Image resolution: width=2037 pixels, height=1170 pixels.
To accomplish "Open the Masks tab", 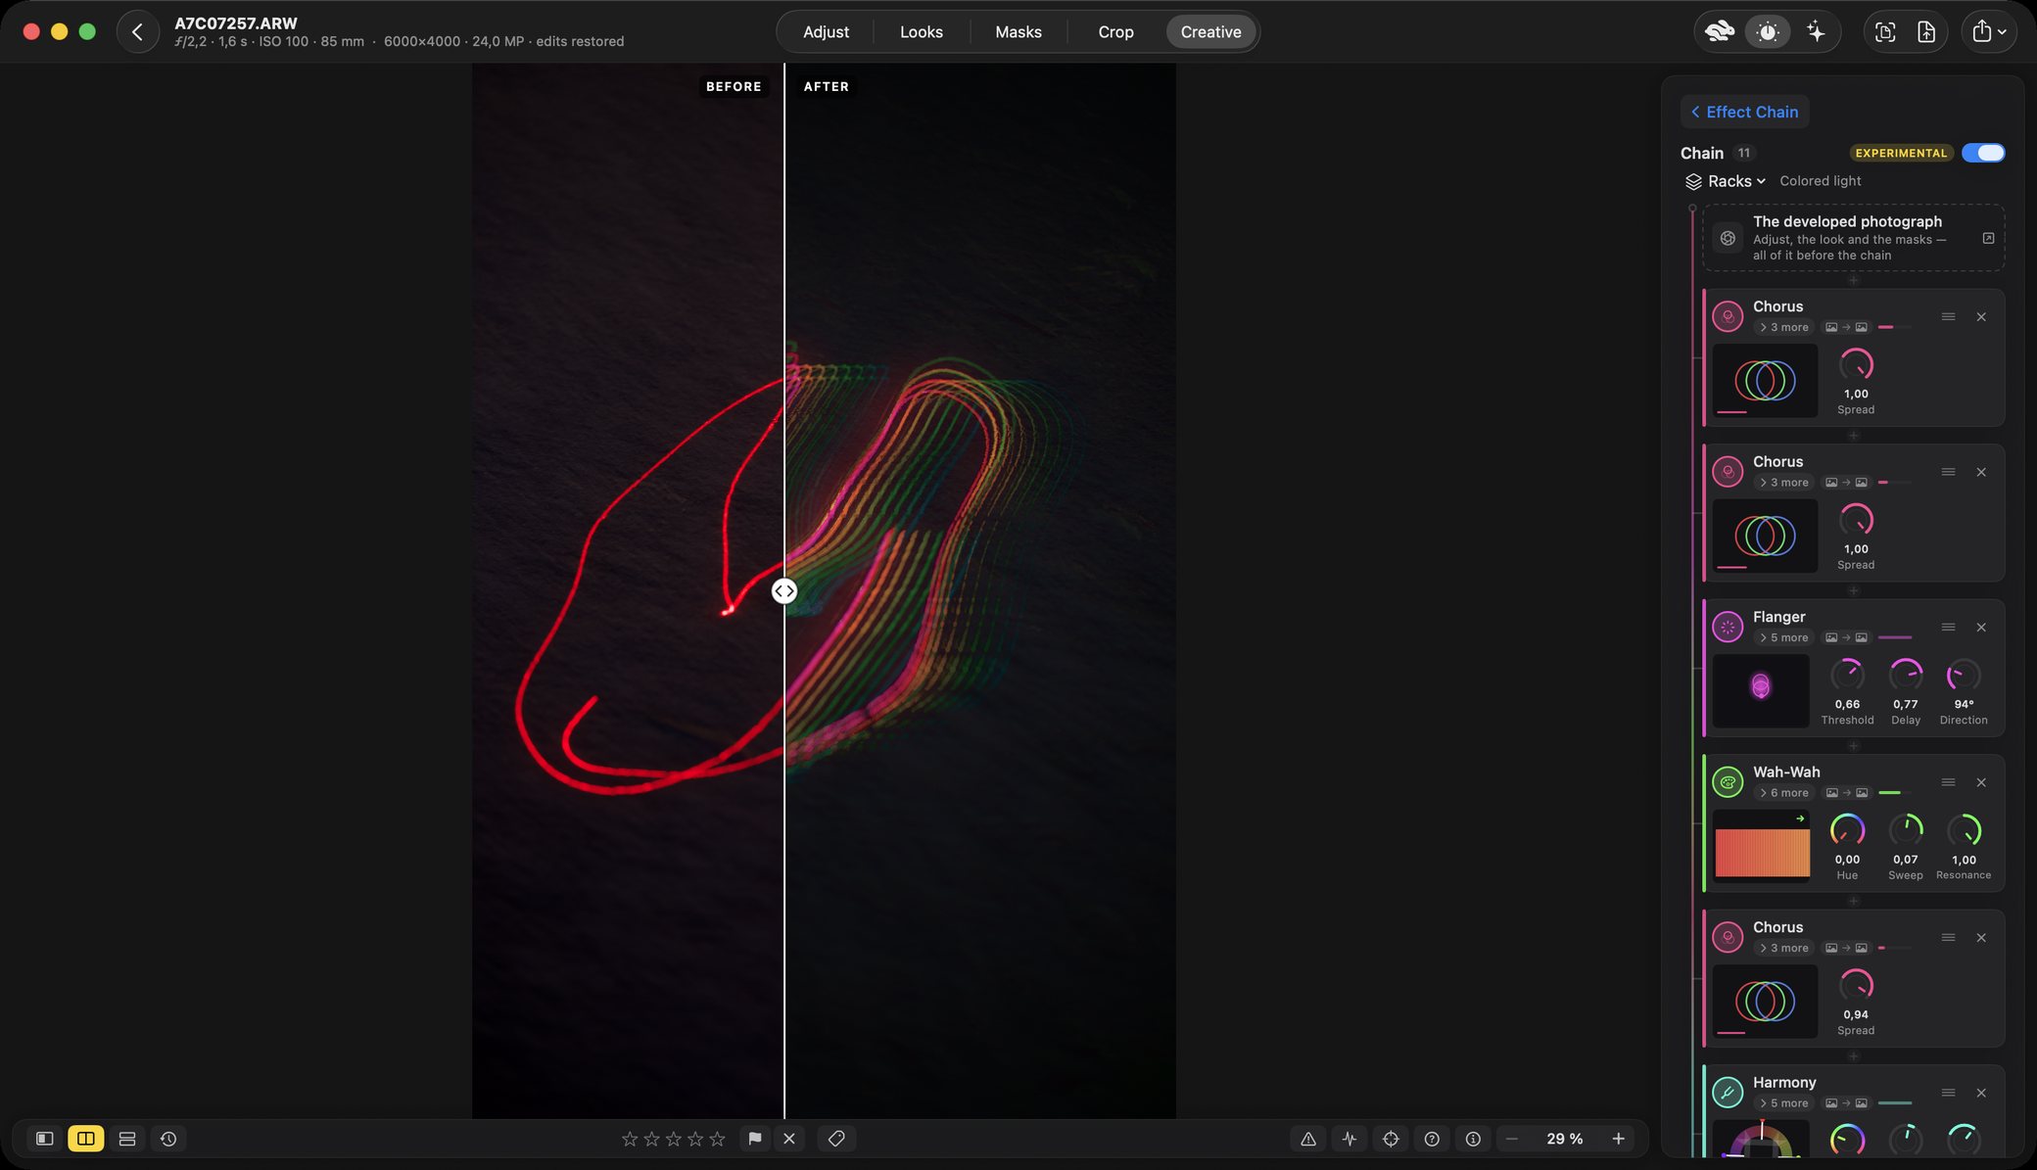I will 1018,32.
